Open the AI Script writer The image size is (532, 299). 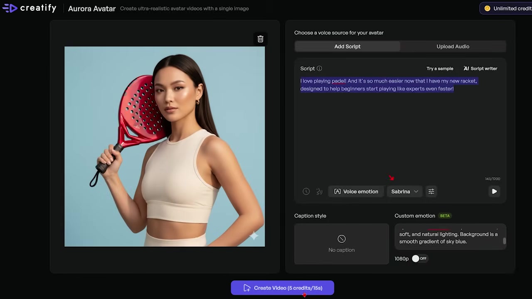tap(480, 69)
